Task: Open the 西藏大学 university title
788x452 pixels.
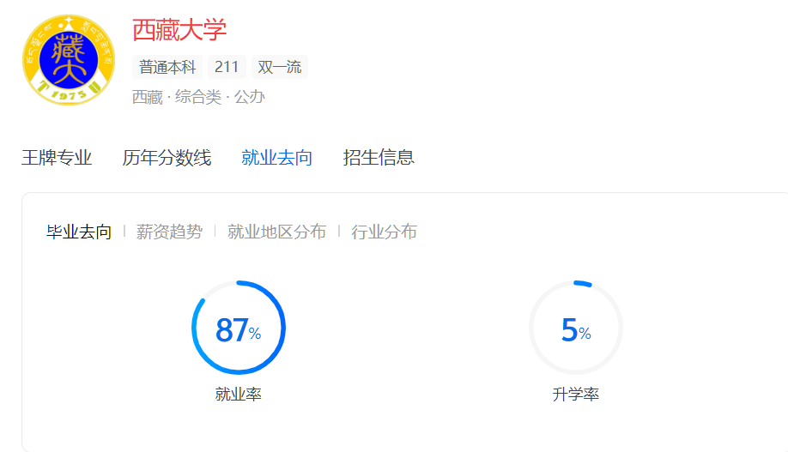Action: pyautogui.click(x=179, y=30)
